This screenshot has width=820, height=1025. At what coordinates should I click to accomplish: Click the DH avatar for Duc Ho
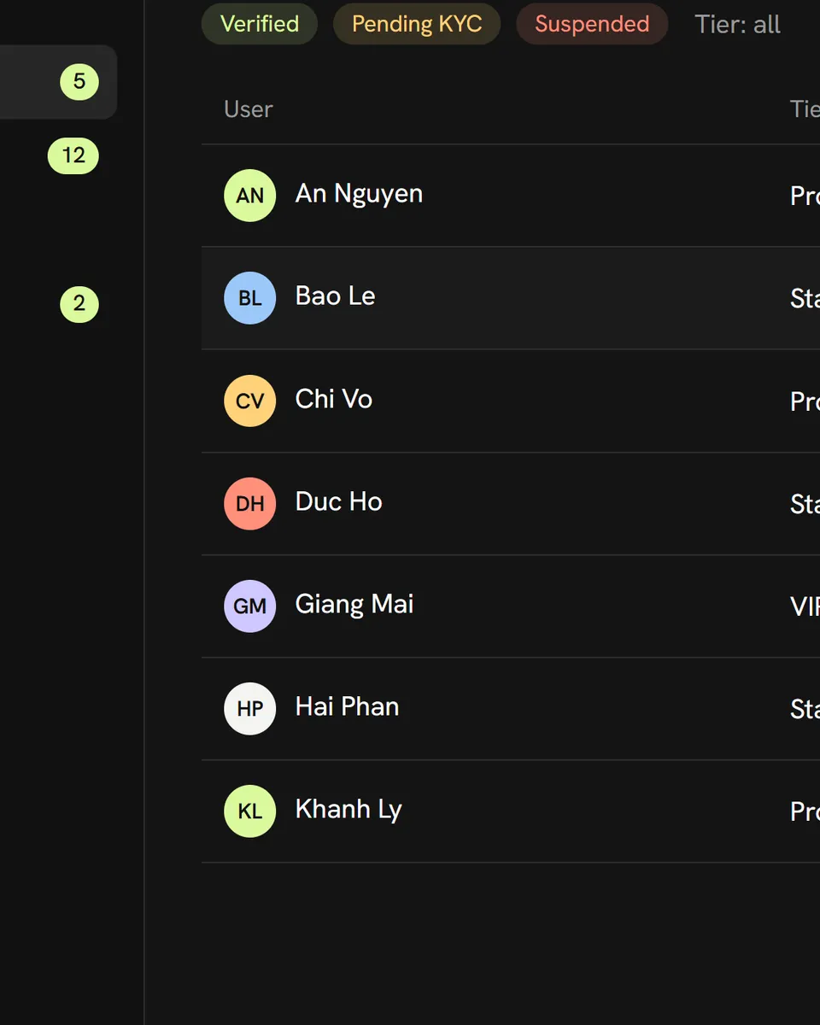(249, 503)
